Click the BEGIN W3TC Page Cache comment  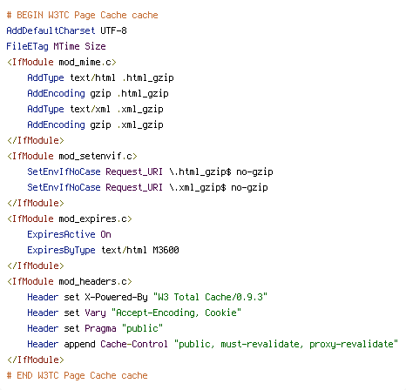coord(82,15)
